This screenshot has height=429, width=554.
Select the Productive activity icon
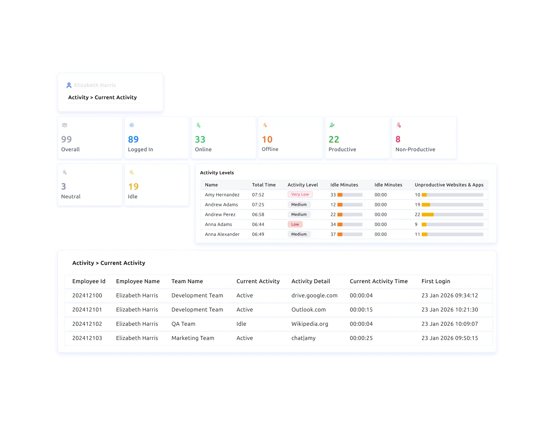(332, 125)
